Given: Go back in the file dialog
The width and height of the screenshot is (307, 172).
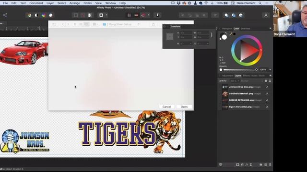Looking at the screenshot, I should (x=63, y=24).
